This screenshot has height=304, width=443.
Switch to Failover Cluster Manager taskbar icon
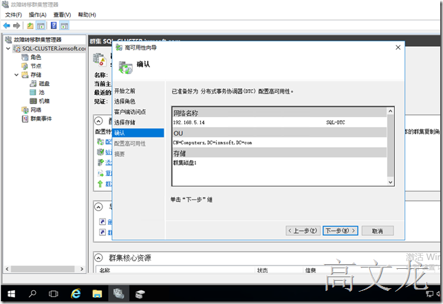click(x=118, y=294)
